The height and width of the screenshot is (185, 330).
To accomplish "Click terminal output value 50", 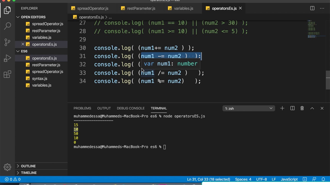I will click(76, 134).
